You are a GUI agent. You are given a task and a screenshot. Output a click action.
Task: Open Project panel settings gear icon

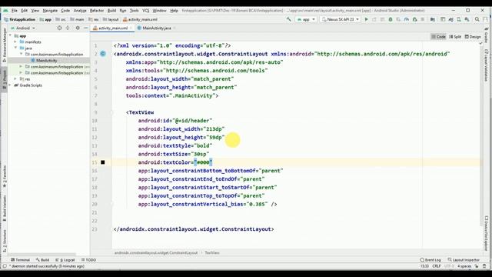(x=78, y=28)
